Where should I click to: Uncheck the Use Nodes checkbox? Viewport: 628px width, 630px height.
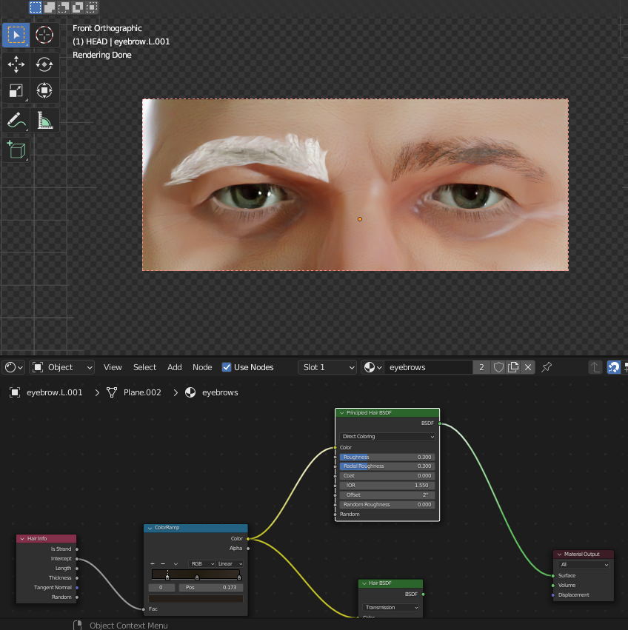(227, 367)
